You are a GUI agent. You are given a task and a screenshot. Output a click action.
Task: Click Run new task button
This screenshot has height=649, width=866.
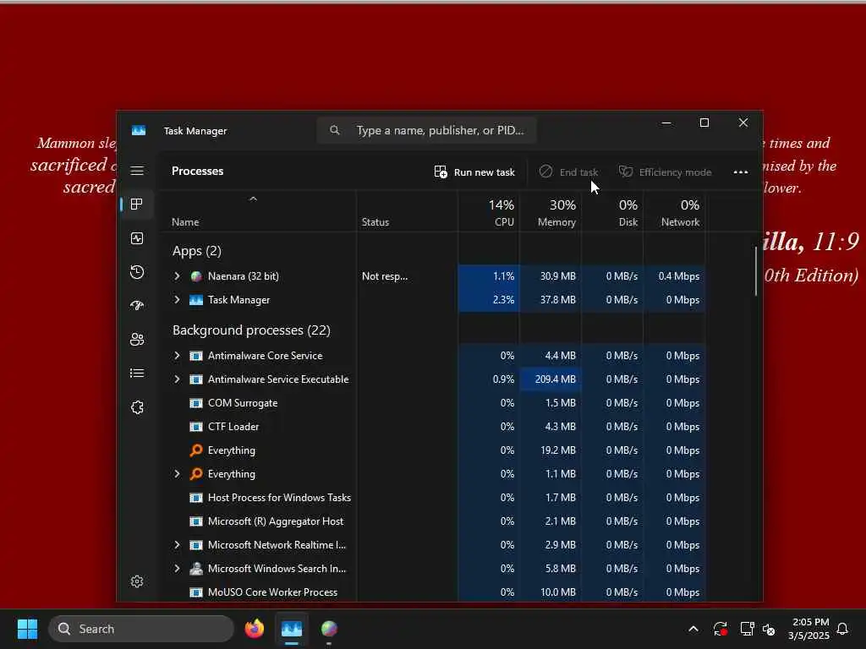click(474, 172)
